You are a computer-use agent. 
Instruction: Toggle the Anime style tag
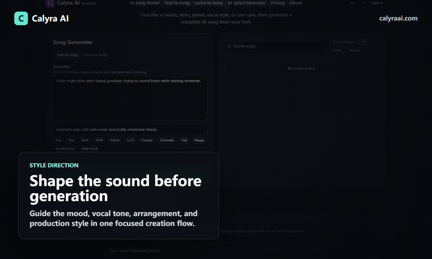[115, 140]
